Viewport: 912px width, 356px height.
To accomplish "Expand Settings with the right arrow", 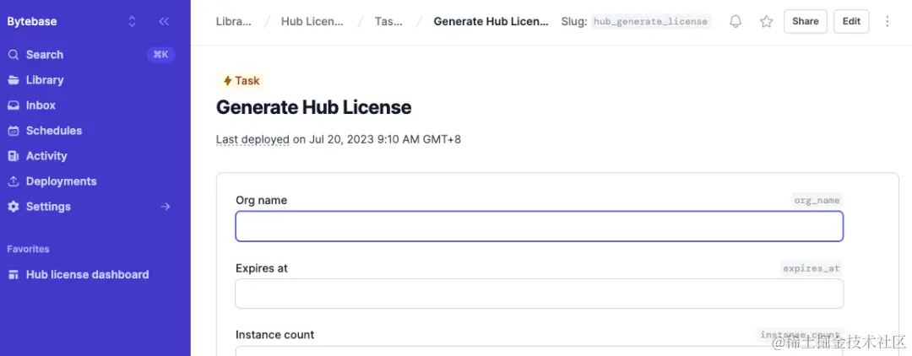I will point(166,207).
